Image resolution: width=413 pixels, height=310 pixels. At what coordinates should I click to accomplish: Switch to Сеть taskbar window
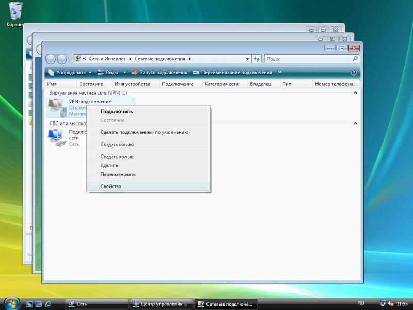tap(97, 304)
